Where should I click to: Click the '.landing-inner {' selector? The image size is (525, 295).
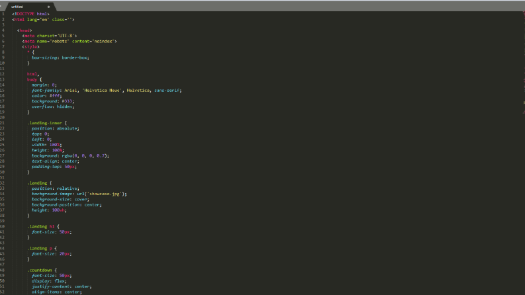tap(47, 123)
